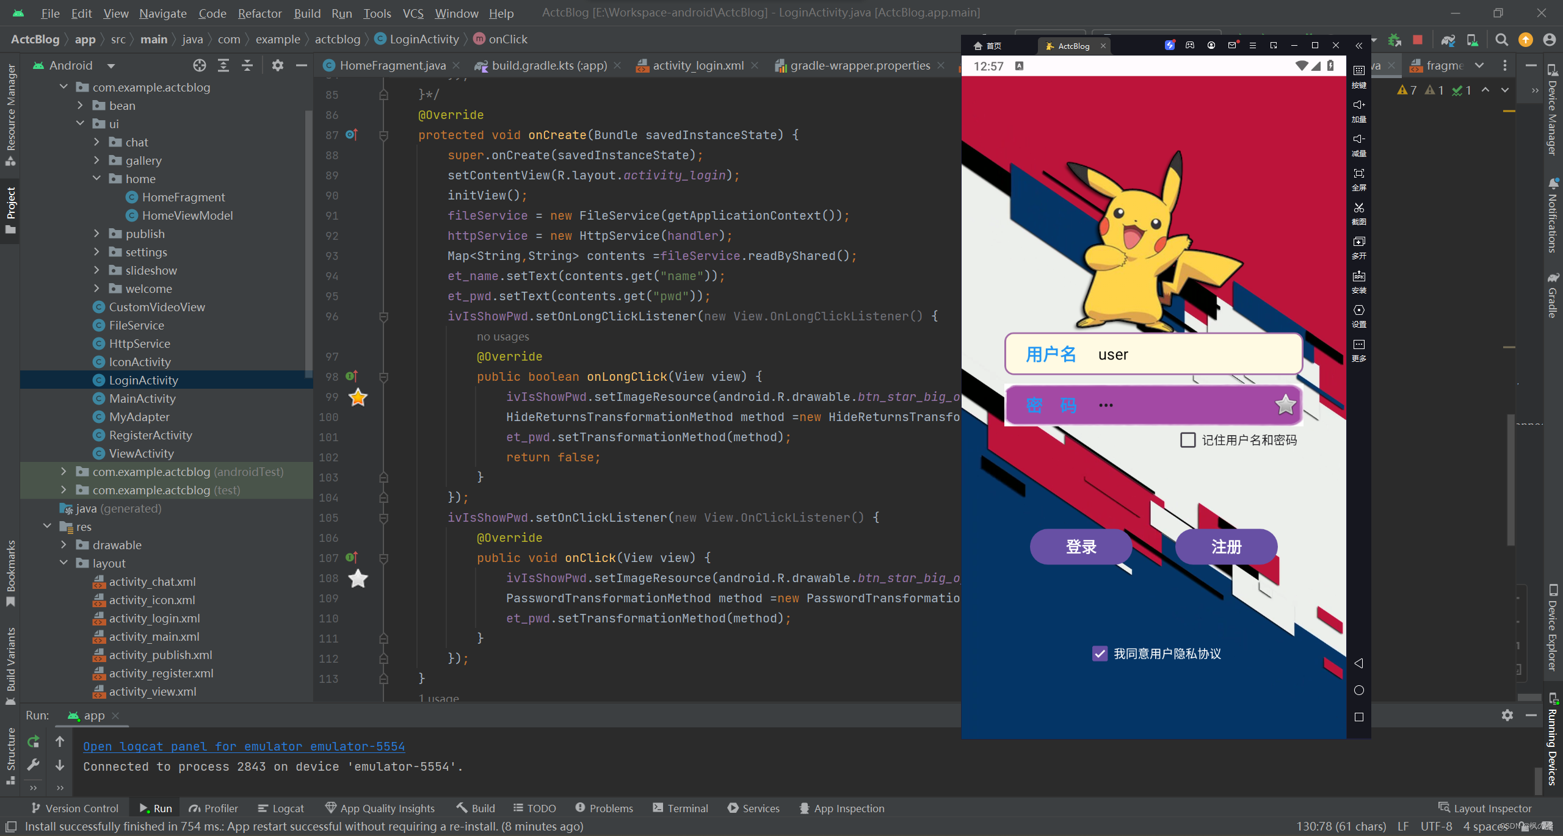
Task: Open the Terminal tool window
Action: point(681,809)
